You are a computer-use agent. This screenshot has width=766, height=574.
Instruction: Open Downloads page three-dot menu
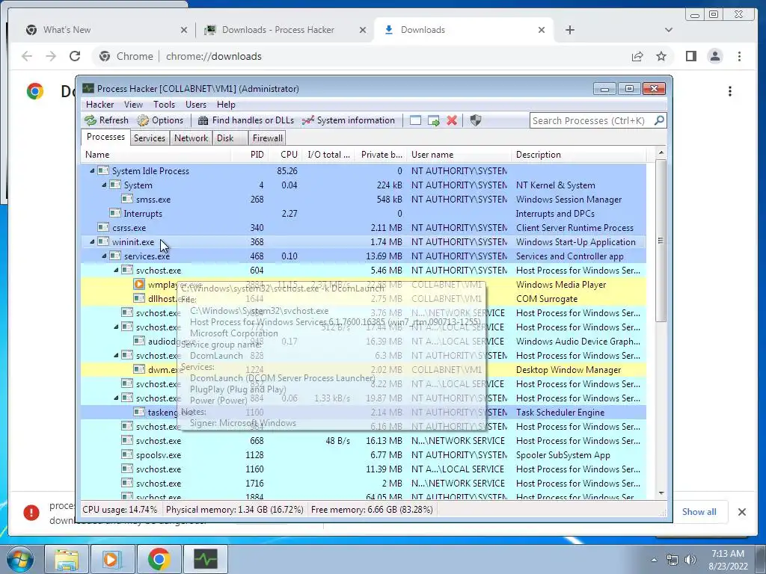click(730, 91)
